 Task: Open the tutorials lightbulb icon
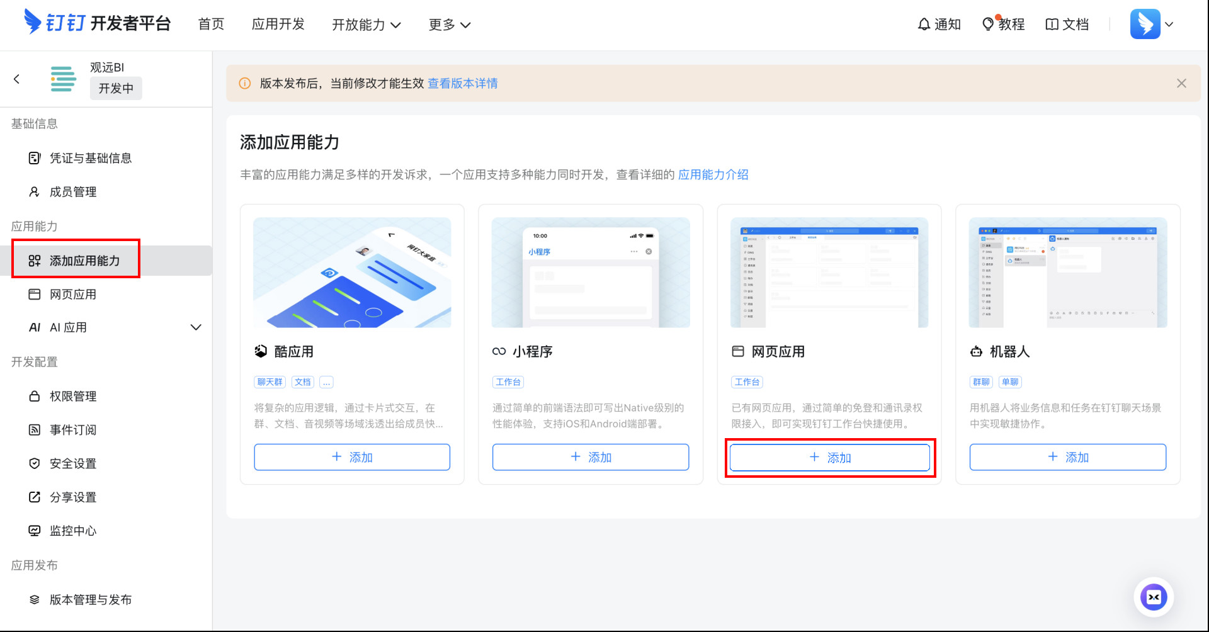(988, 25)
